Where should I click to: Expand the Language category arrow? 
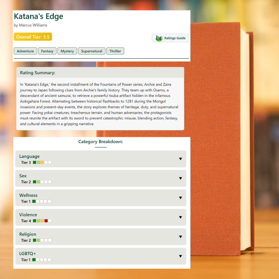tap(181, 159)
